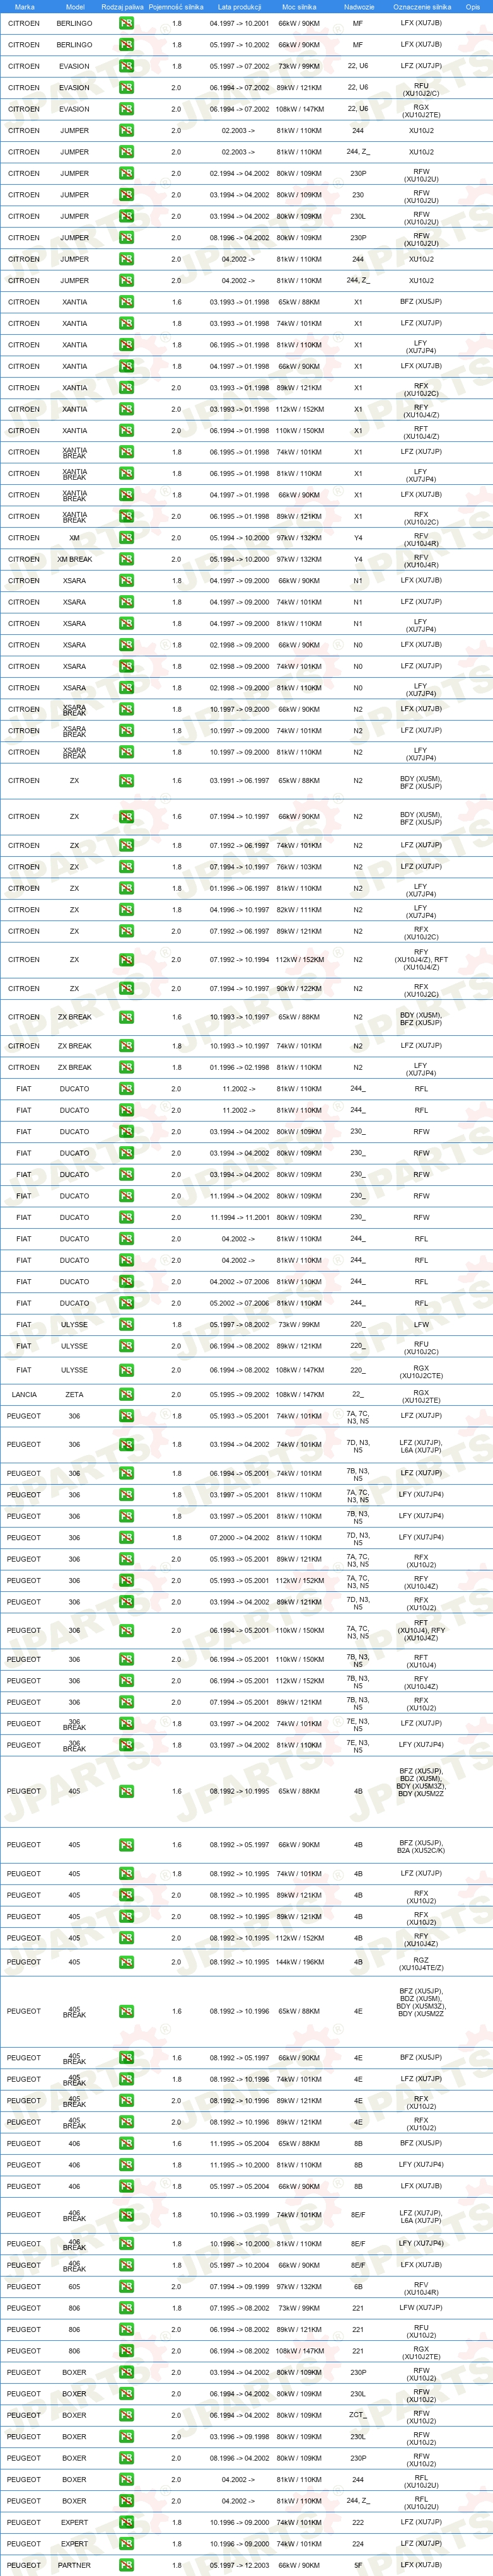The height and width of the screenshot is (2576, 493).
Task: Click fuel icon in FIAT DUCATO 05.2002 -> 07.2006 row
Action: coord(126,1303)
